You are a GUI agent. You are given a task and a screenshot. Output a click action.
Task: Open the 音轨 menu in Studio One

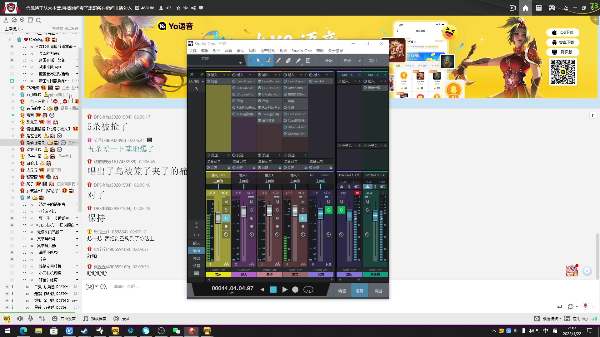click(x=228, y=51)
